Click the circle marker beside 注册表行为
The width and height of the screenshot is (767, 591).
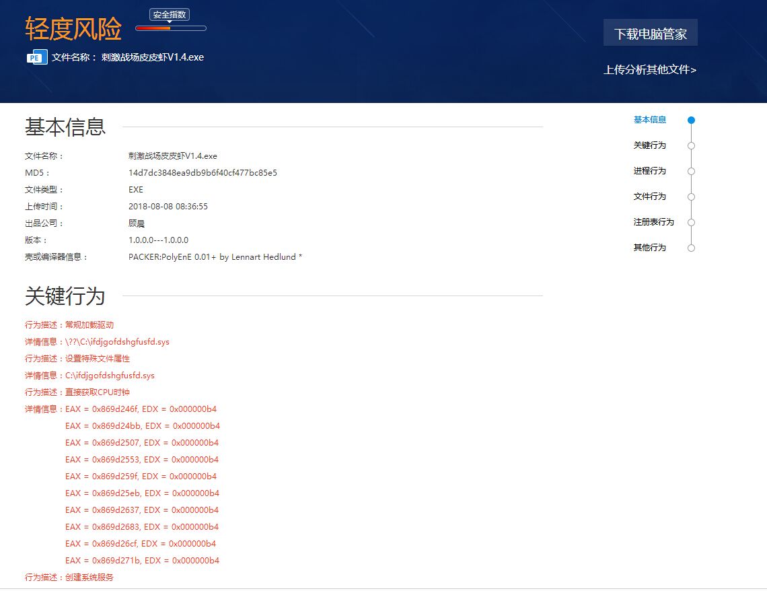pyautogui.click(x=691, y=223)
